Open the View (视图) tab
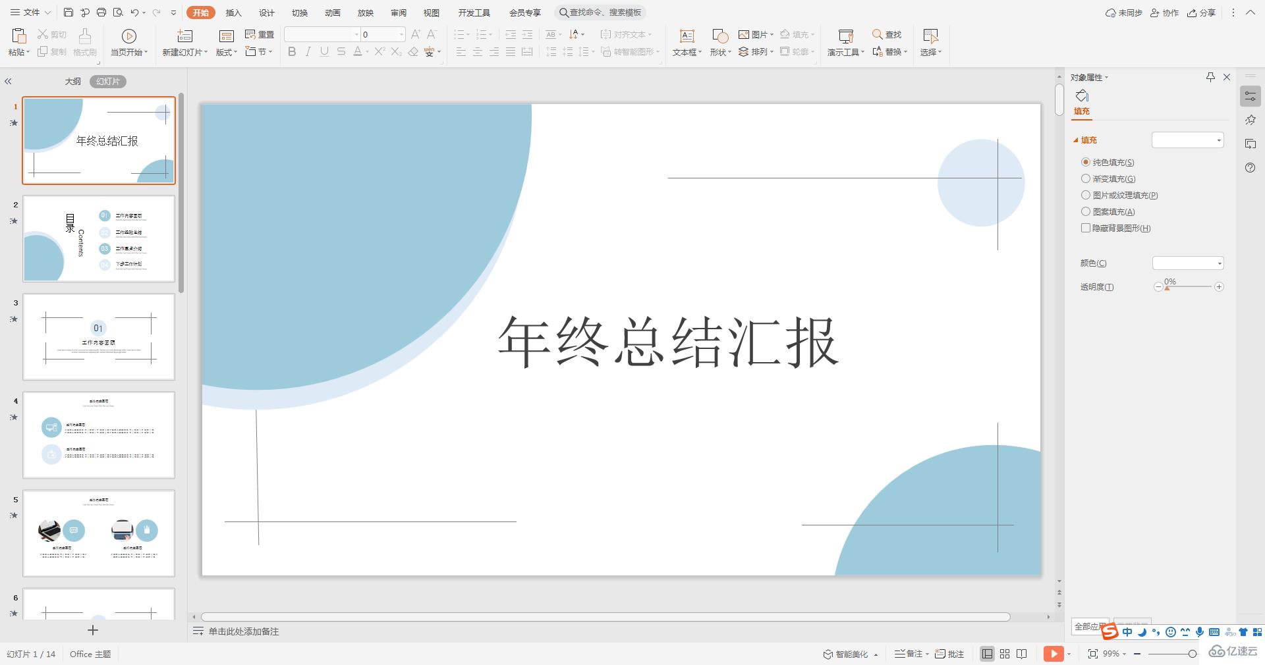This screenshot has height=665, width=1265. click(432, 13)
